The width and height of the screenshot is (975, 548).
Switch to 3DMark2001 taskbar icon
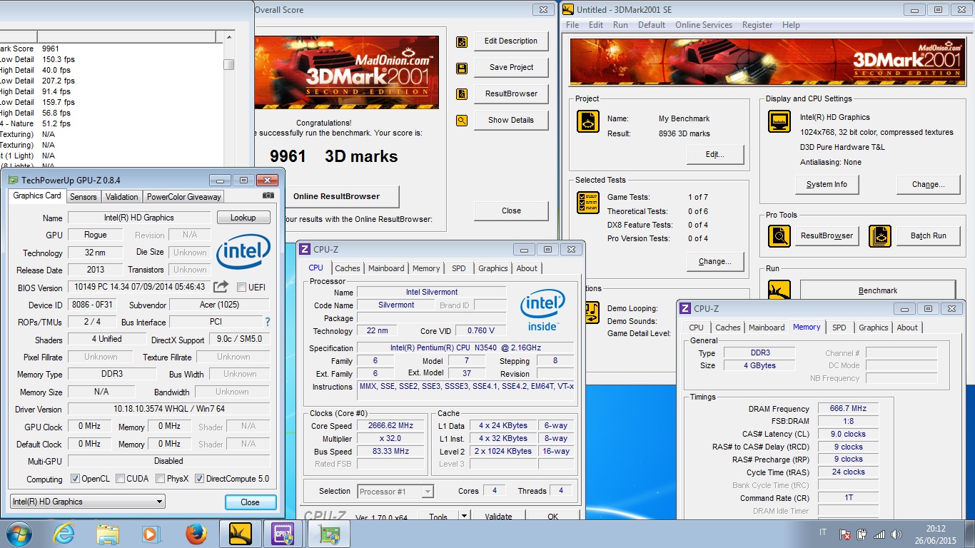(240, 533)
